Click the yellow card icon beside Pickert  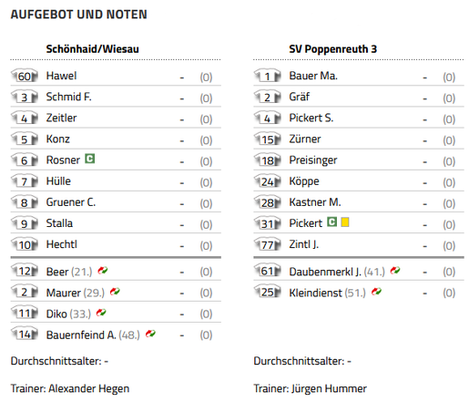[344, 222]
